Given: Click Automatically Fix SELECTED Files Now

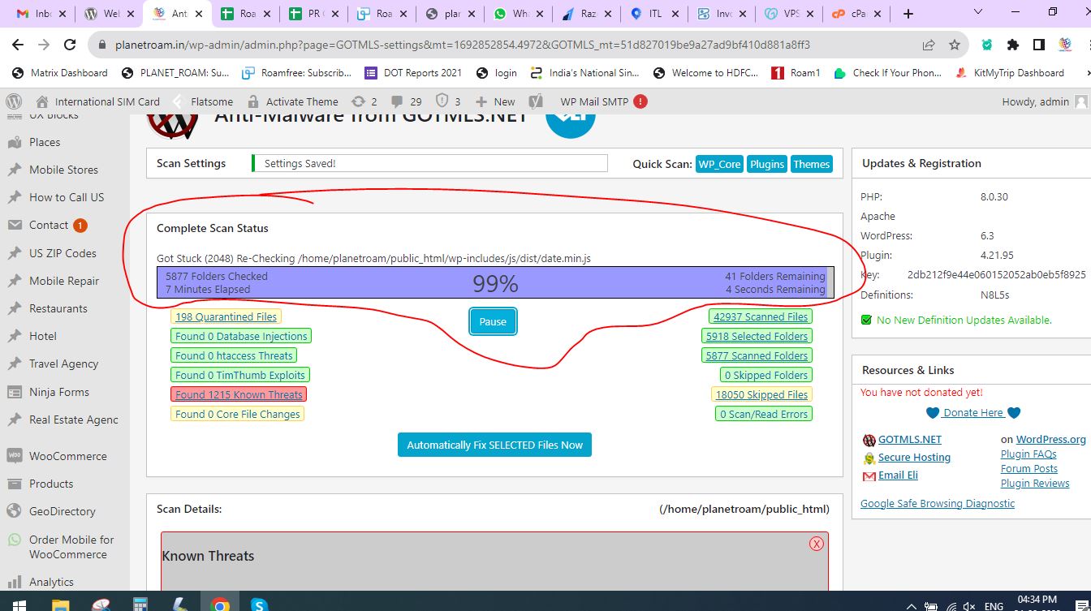Looking at the screenshot, I should [494, 445].
